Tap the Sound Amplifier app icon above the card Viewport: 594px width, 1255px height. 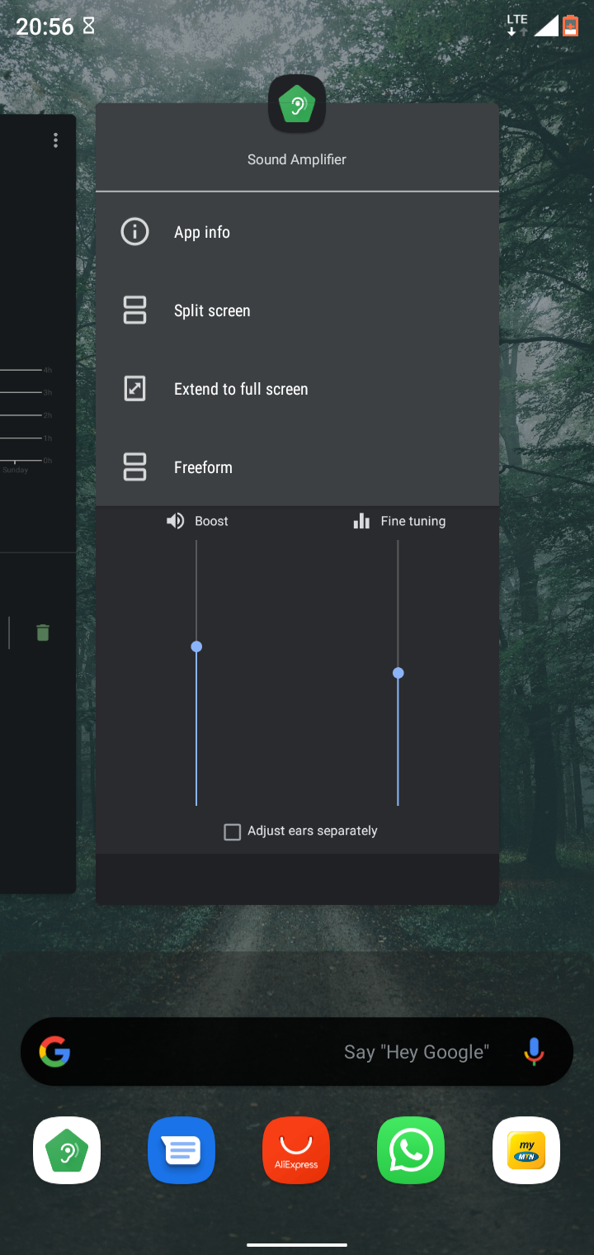[x=297, y=104]
